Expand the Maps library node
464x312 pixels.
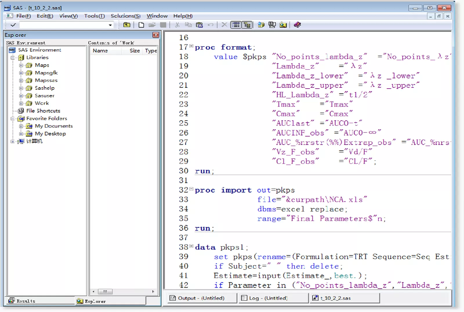21,65
